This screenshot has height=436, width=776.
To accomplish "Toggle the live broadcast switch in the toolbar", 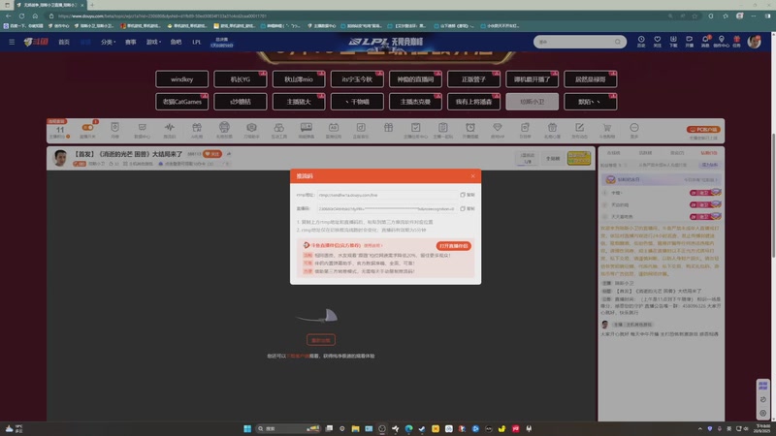I will pos(87,128).
